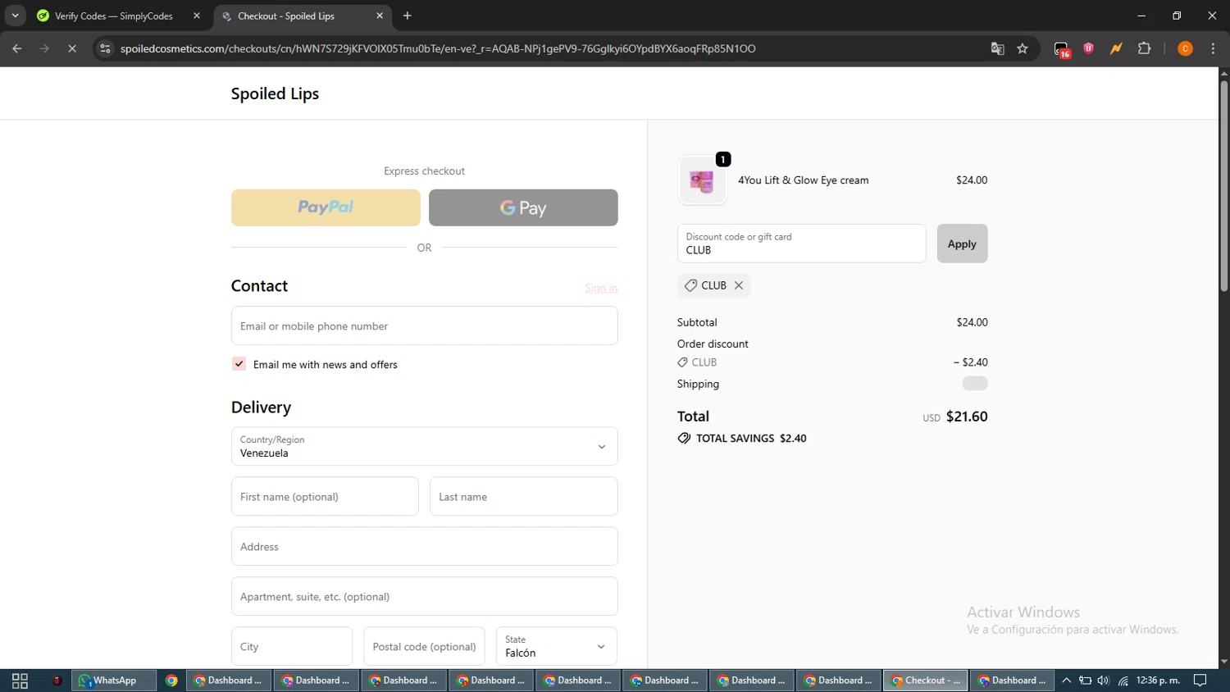1230x692 pixels.
Task: Open the Country/Region dropdown showing Venezuela
Action: [x=424, y=446]
